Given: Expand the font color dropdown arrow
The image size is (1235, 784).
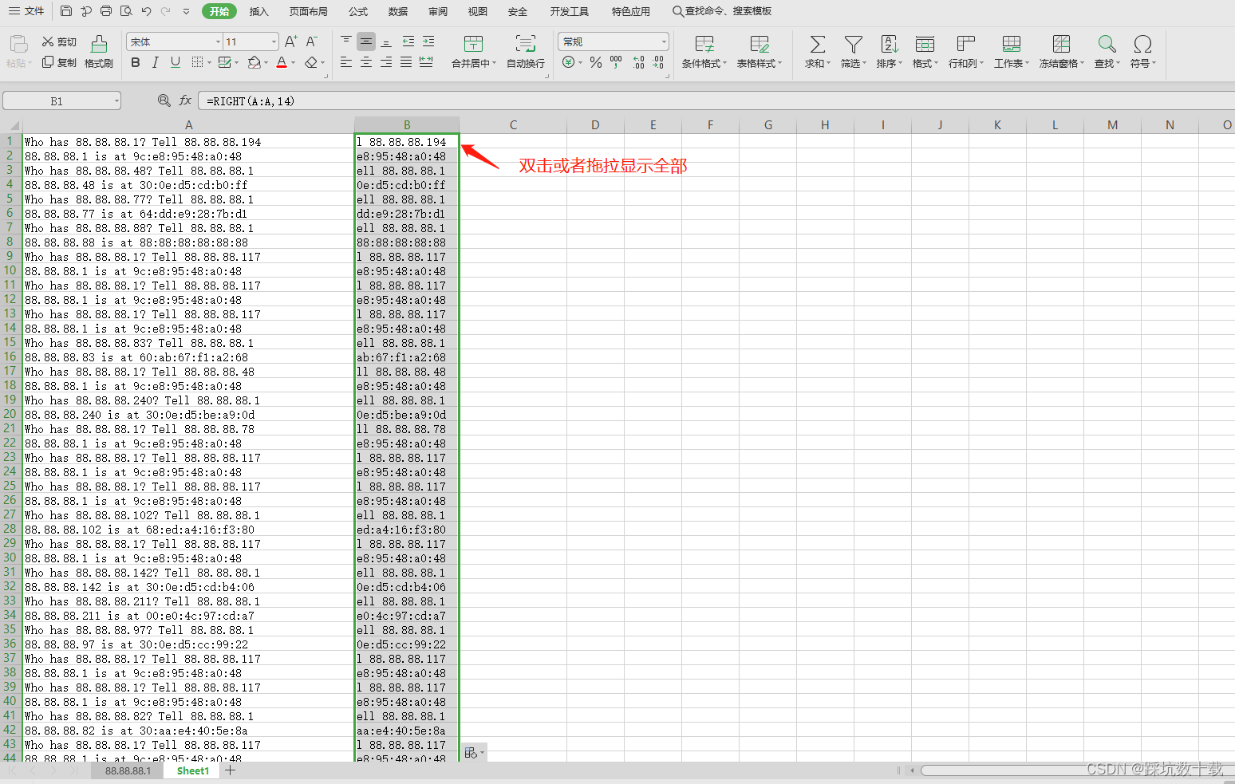Looking at the screenshot, I should click(294, 62).
